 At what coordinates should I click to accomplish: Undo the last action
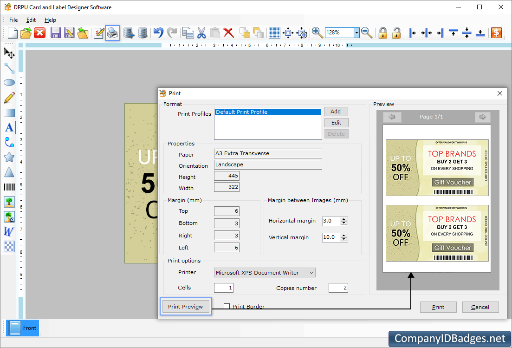click(x=158, y=33)
